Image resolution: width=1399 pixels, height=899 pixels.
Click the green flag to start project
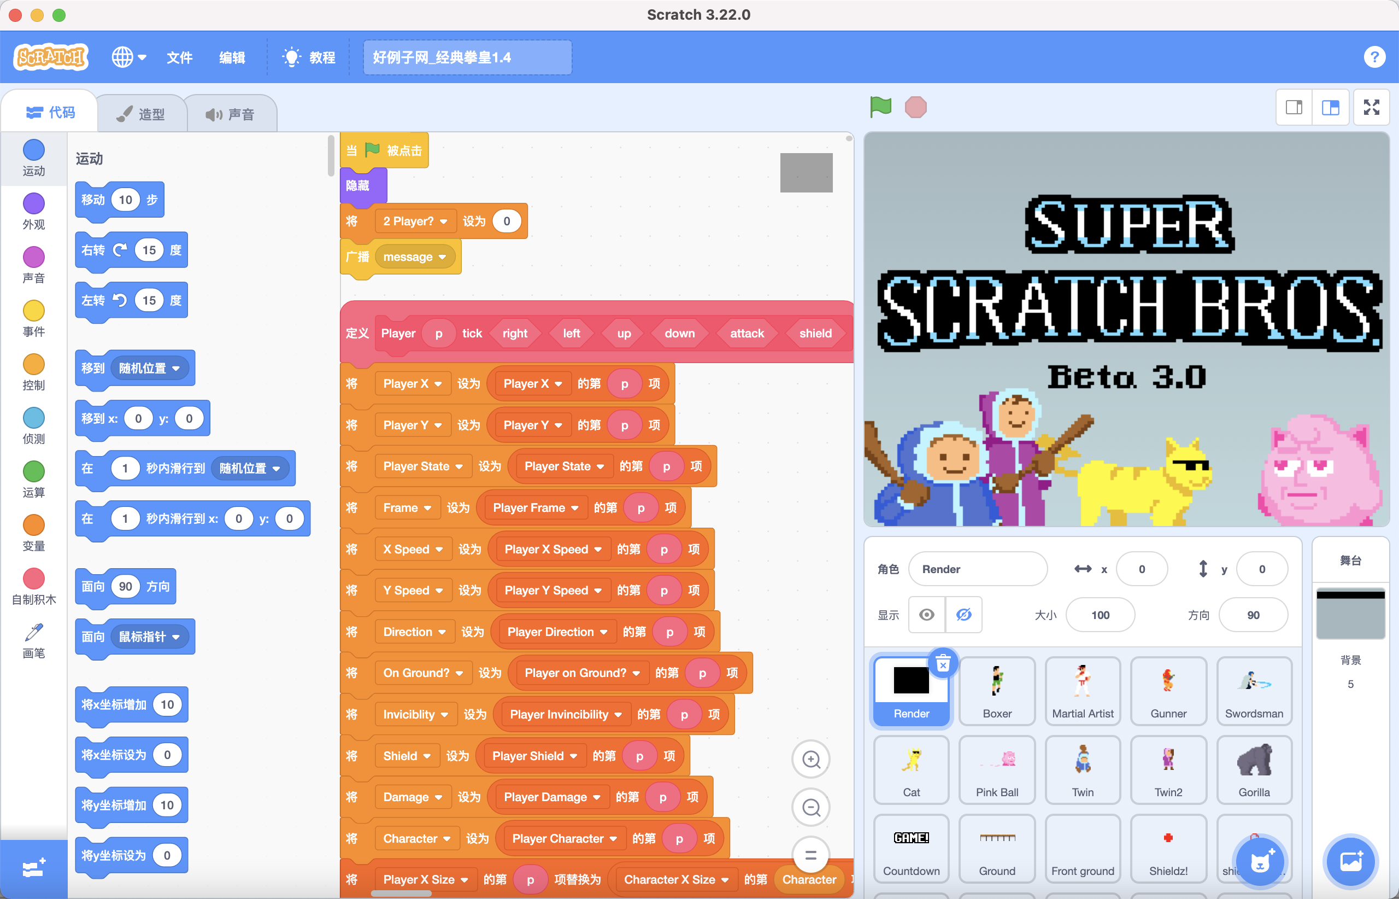(x=880, y=107)
